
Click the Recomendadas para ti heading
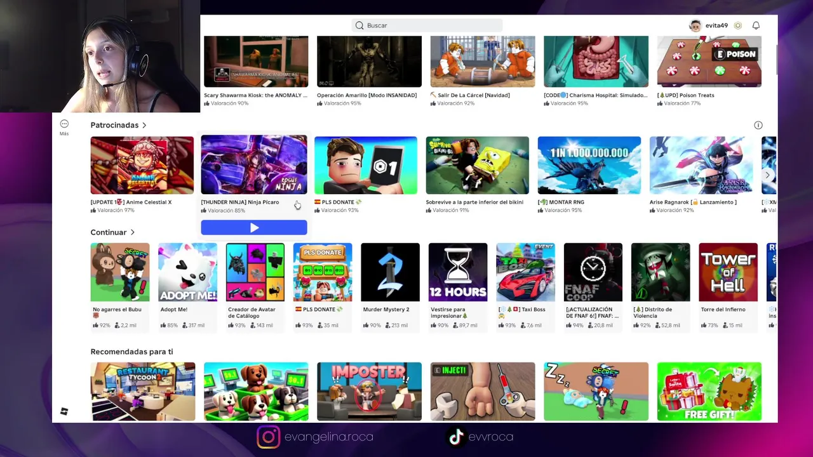[x=131, y=352]
